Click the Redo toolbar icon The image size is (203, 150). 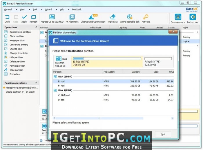coord(16,17)
